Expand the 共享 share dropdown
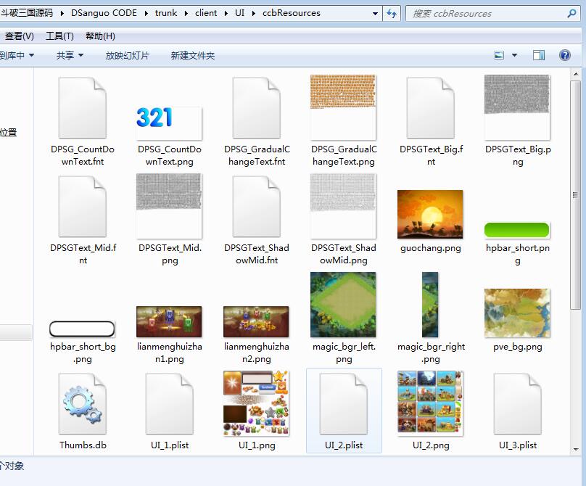The image size is (586, 486). click(x=70, y=55)
